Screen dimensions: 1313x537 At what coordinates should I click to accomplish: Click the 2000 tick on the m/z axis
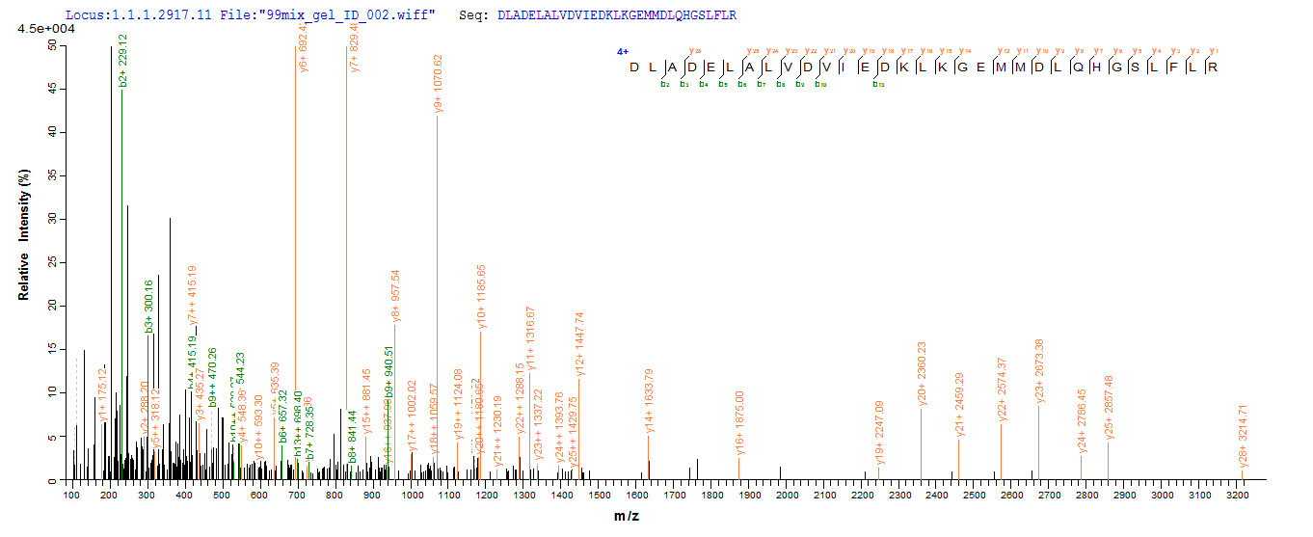(787, 495)
